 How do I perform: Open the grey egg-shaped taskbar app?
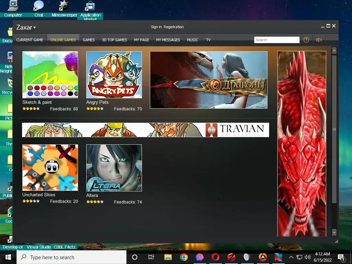pyautogui.click(x=247, y=257)
